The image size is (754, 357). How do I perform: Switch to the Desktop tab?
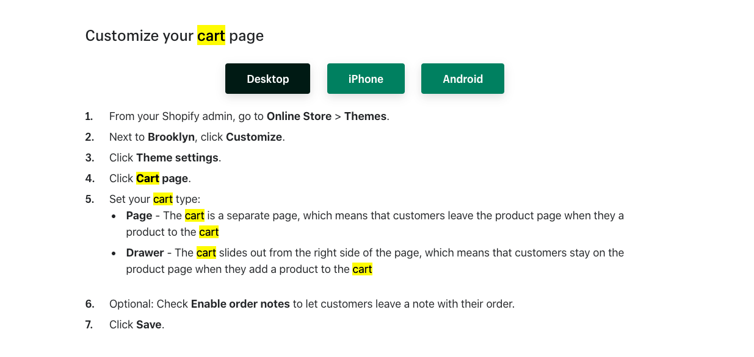coord(267,79)
